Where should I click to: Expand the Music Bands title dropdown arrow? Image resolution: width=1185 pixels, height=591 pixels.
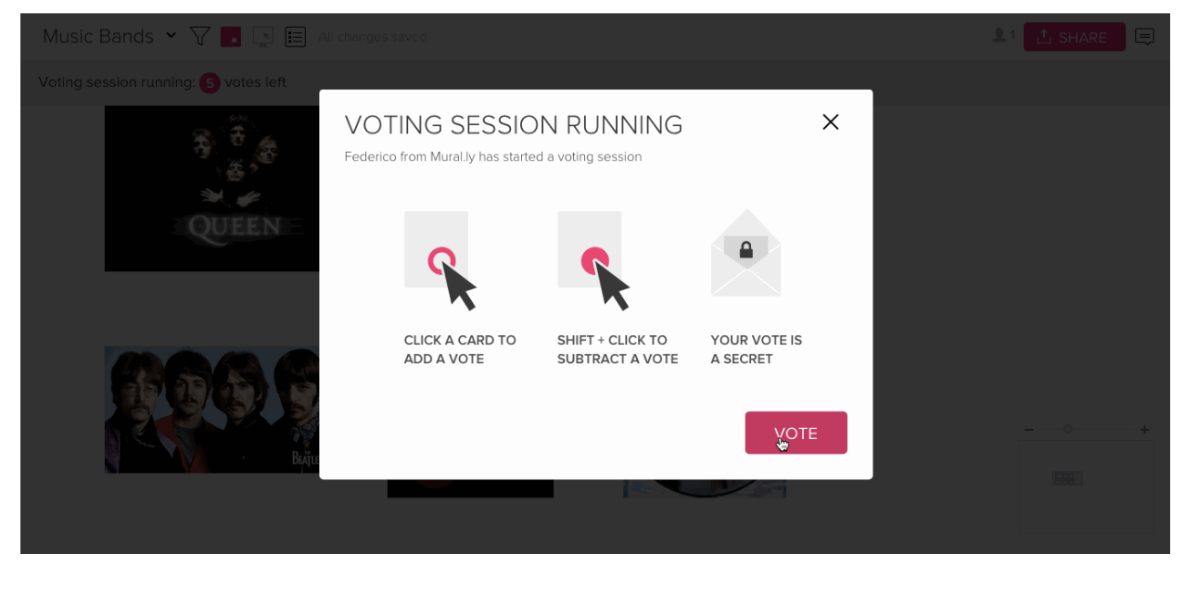(171, 35)
